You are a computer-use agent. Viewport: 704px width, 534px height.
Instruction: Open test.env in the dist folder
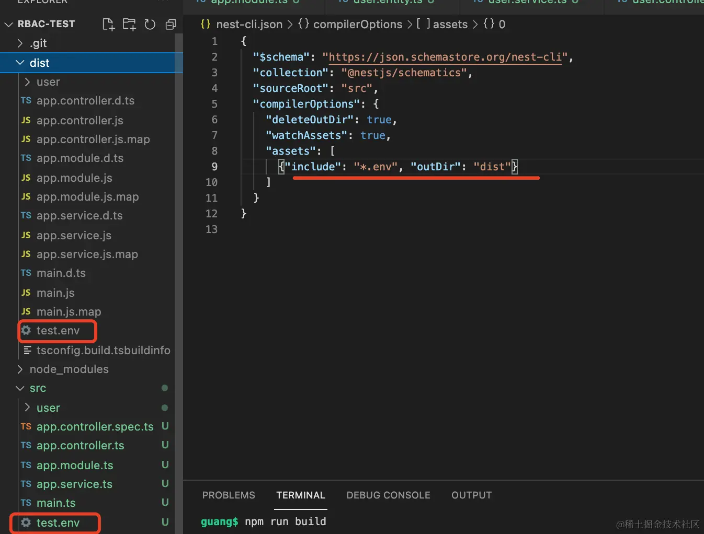58,331
